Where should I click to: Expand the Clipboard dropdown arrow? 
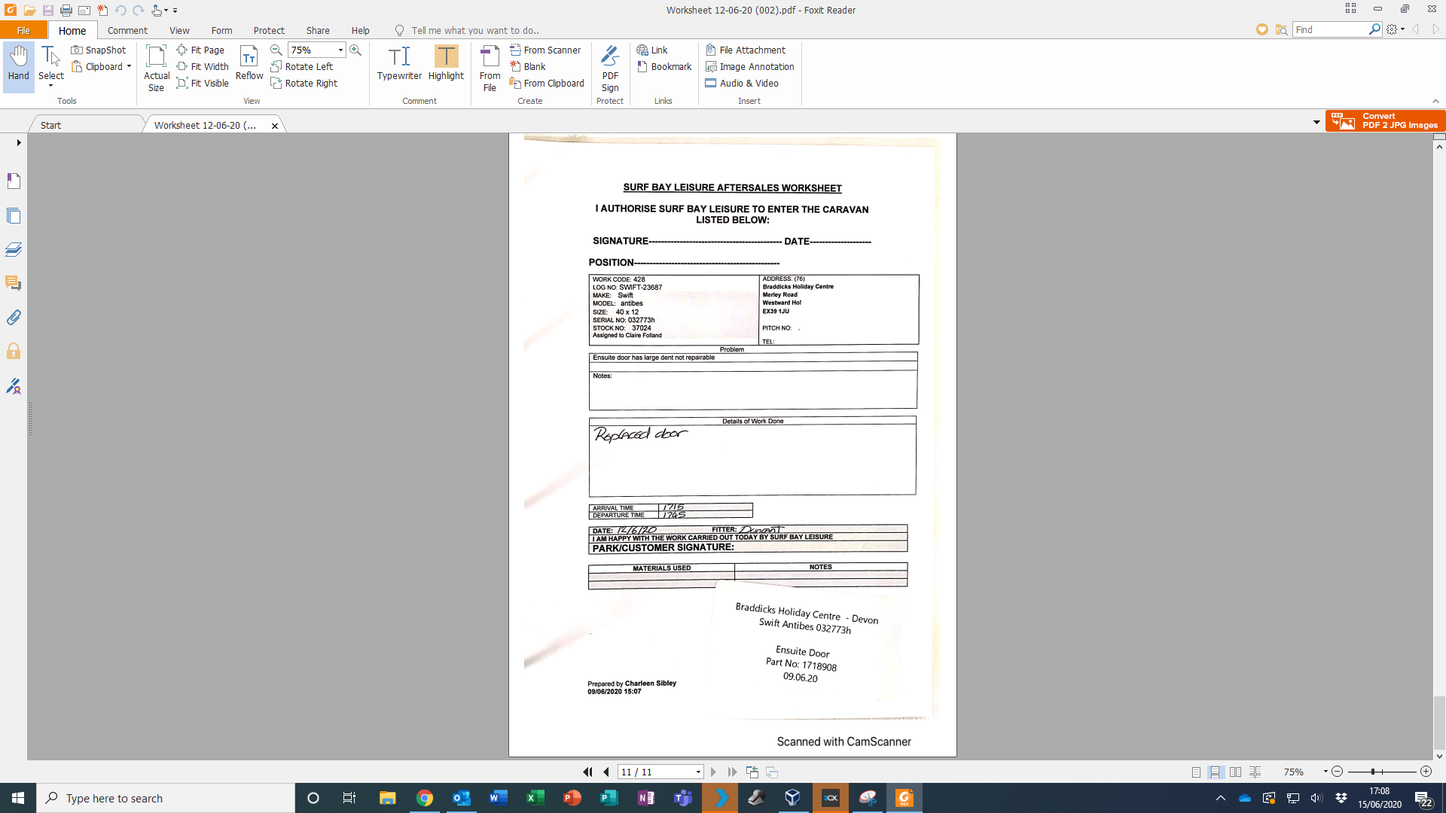[x=129, y=66]
